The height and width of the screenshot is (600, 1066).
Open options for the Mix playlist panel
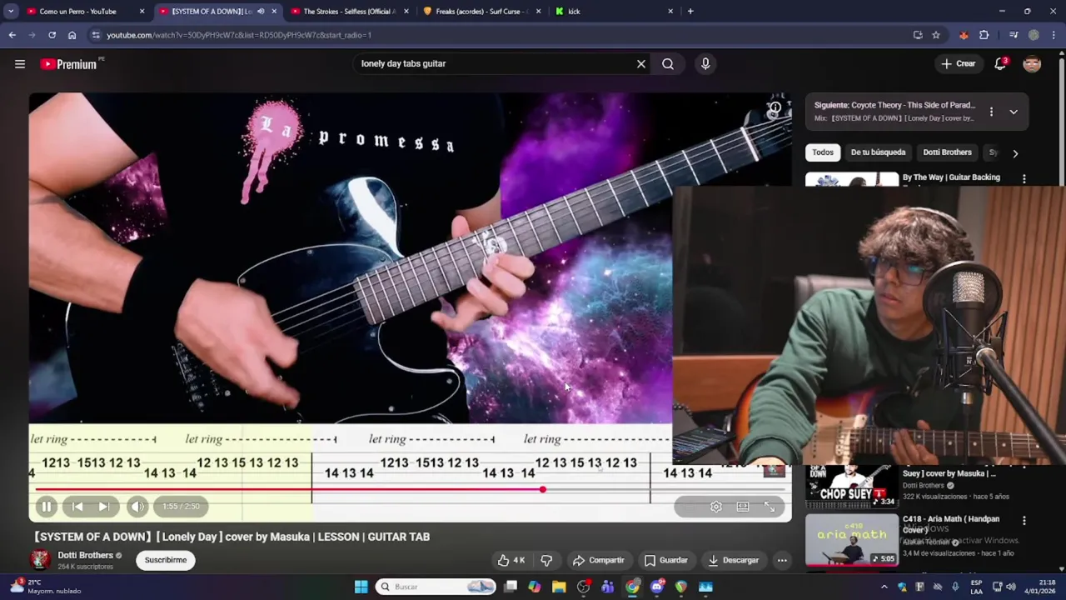coord(991,112)
